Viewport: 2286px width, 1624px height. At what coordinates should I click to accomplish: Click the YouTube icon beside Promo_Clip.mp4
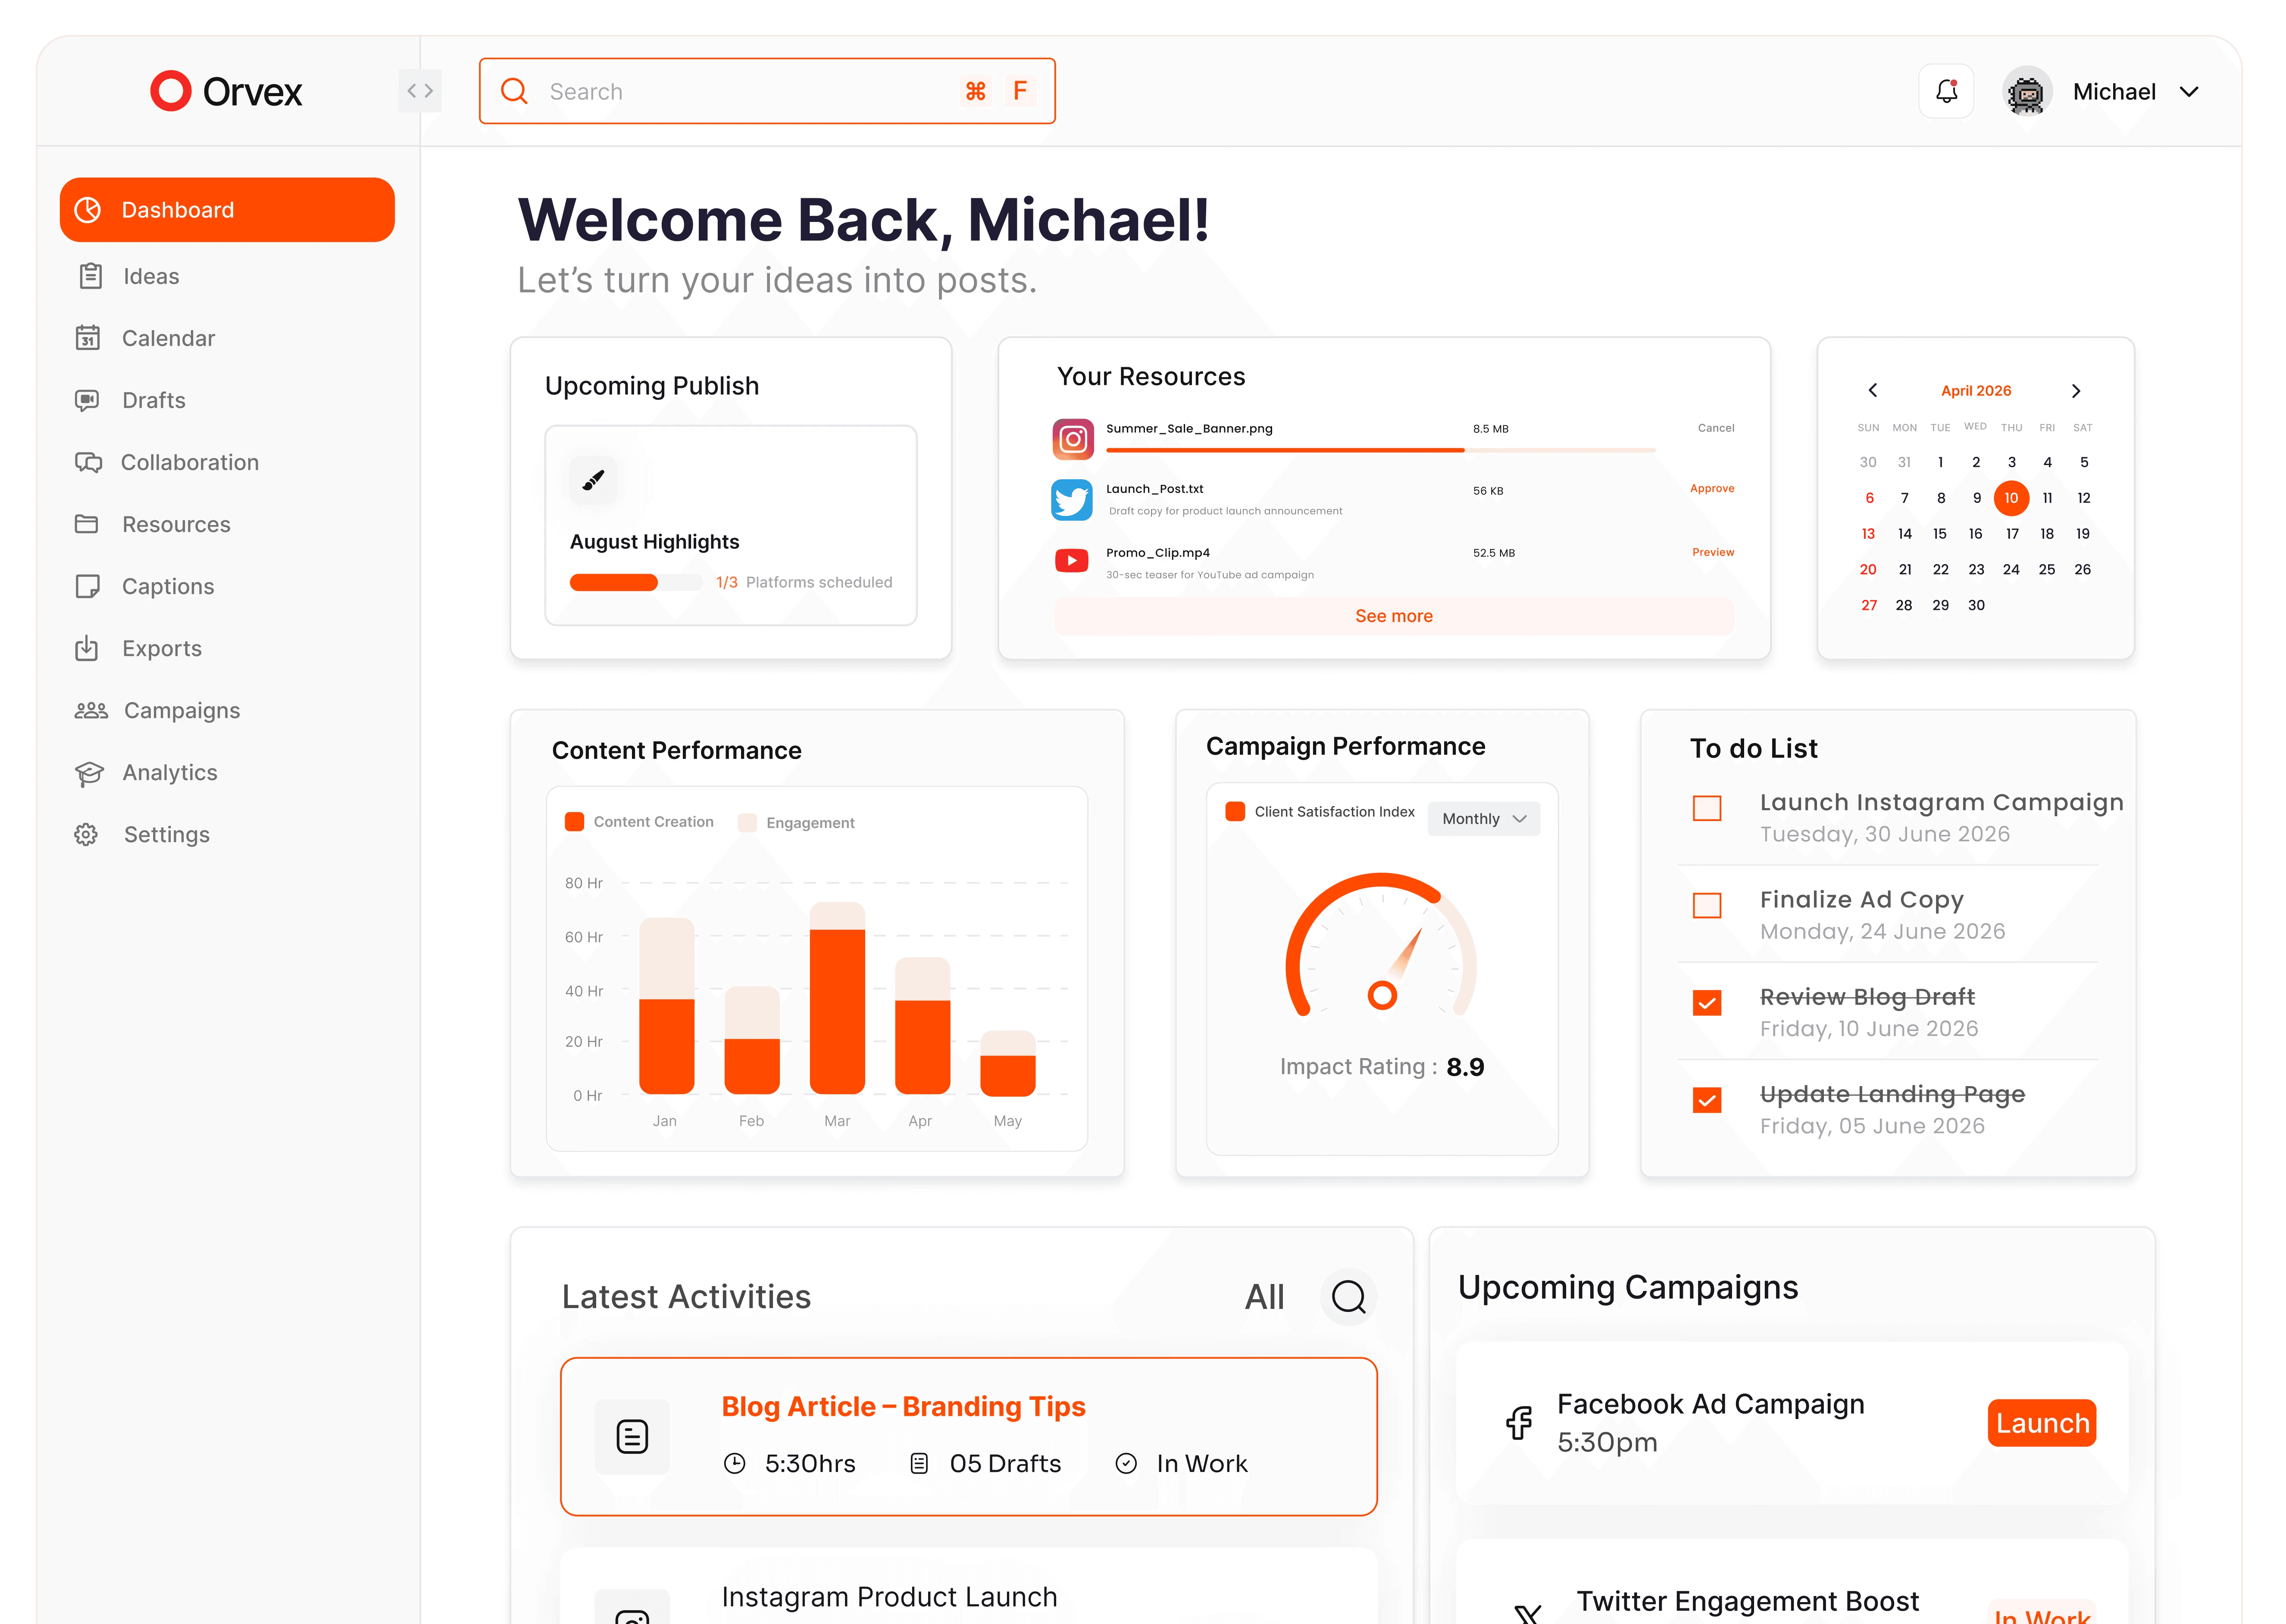coord(1072,560)
